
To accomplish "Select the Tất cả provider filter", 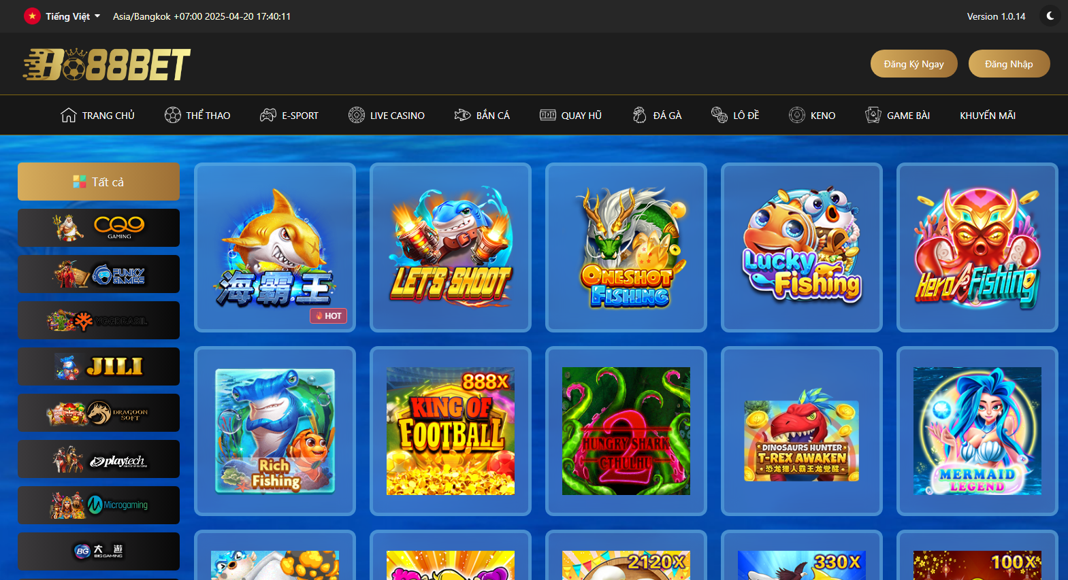I will (99, 182).
